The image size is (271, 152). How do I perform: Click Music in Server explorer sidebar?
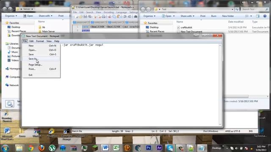point(14,52)
